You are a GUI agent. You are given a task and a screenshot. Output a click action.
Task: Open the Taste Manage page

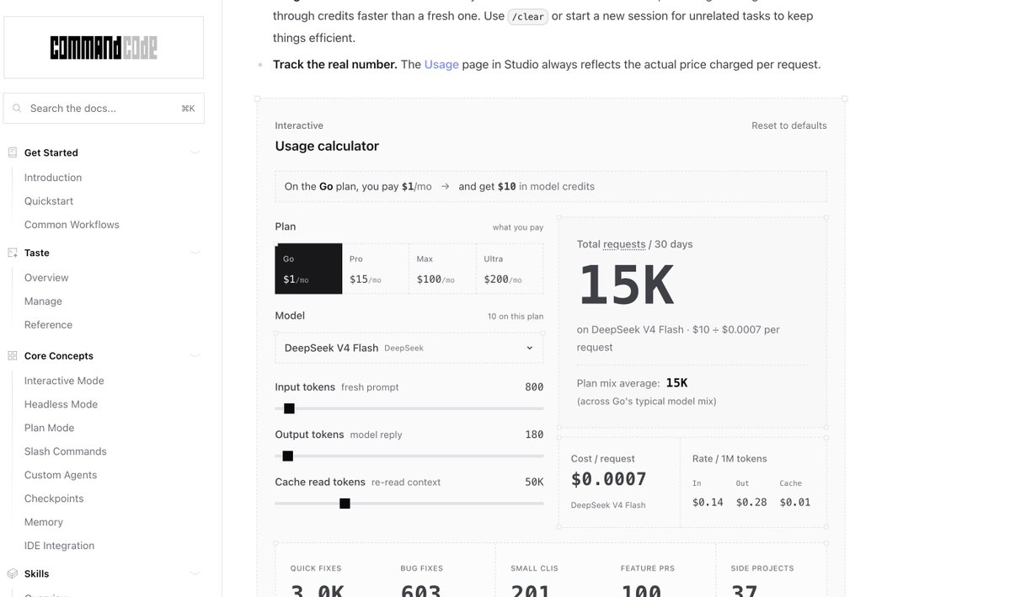[43, 301]
